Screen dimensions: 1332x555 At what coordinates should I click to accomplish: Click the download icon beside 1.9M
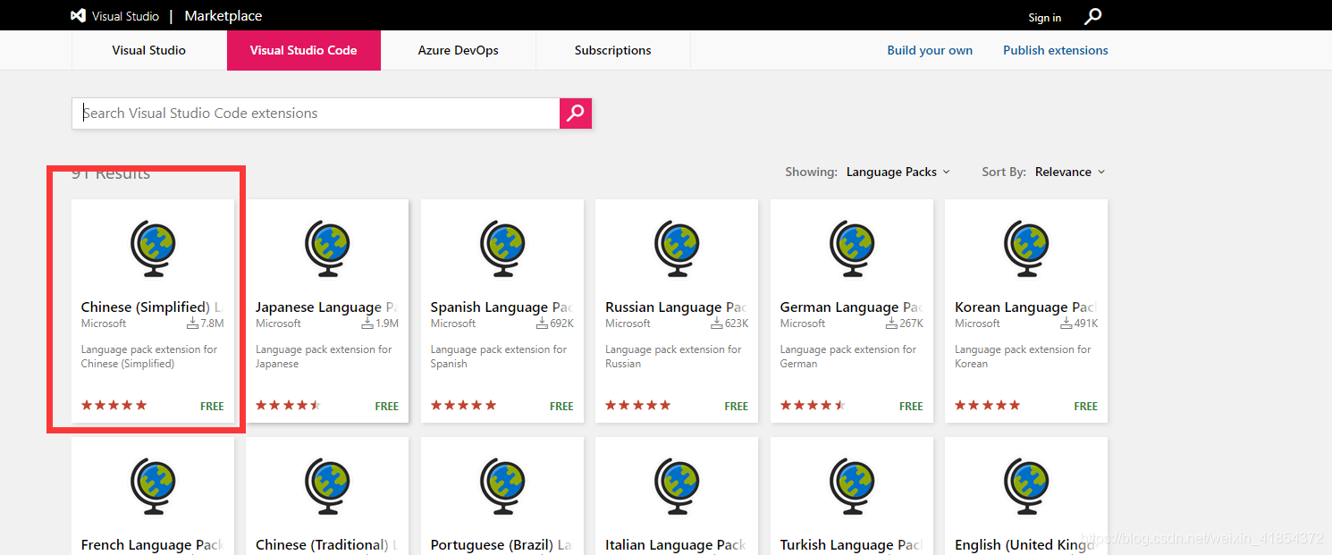point(367,323)
